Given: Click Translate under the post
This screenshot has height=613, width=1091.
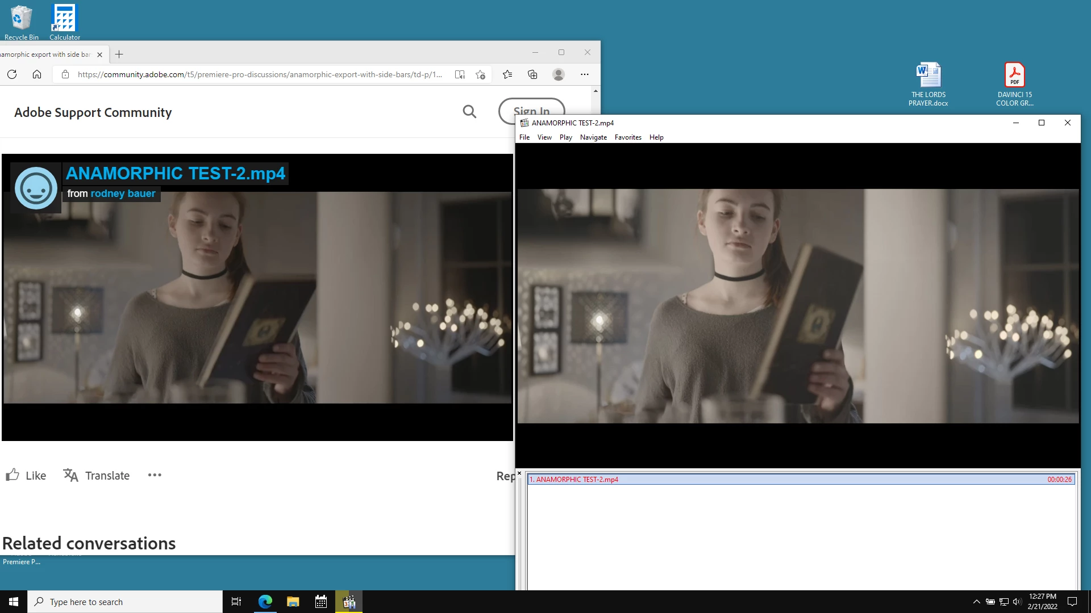Looking at the screenshot, I should point(97,475).
